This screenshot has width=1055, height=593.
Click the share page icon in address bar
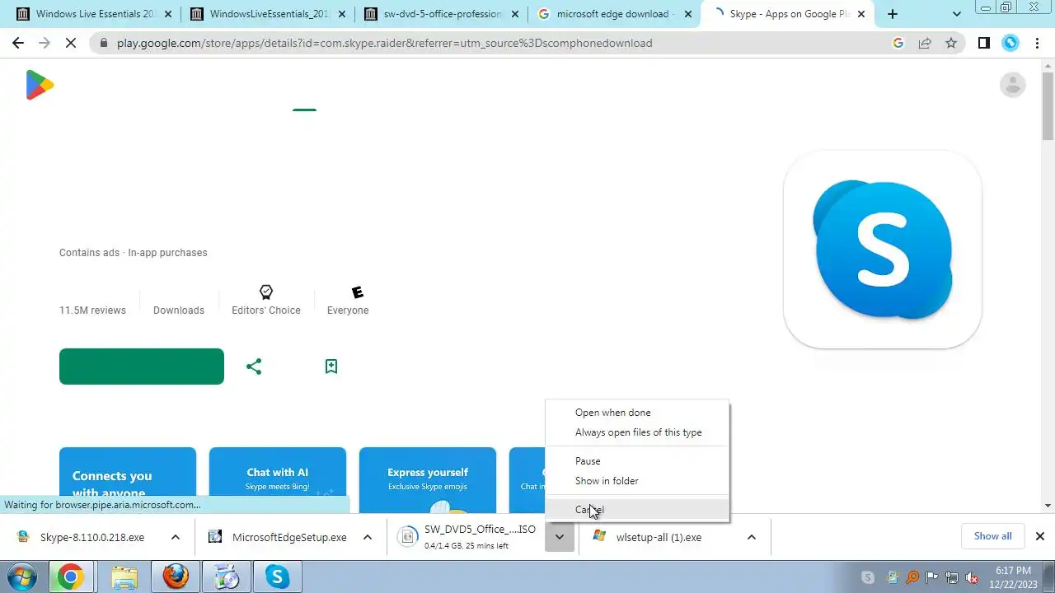(x=925, y=43)
